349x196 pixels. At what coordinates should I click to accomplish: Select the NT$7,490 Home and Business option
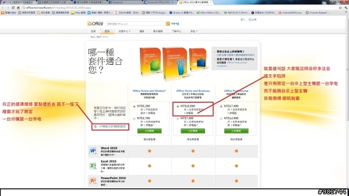(x=178, y=119)
